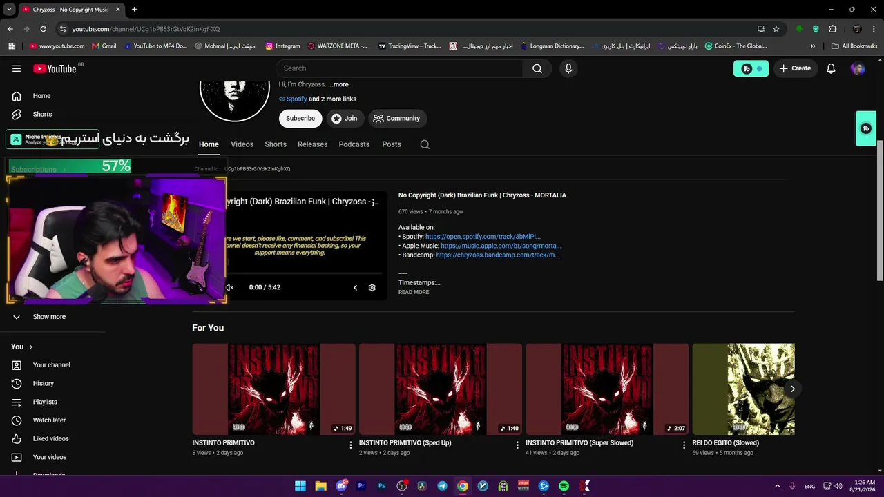This screenshot has height=497, width=884.
Task: Click the YouTube search input field
Action: pos(399,68)
